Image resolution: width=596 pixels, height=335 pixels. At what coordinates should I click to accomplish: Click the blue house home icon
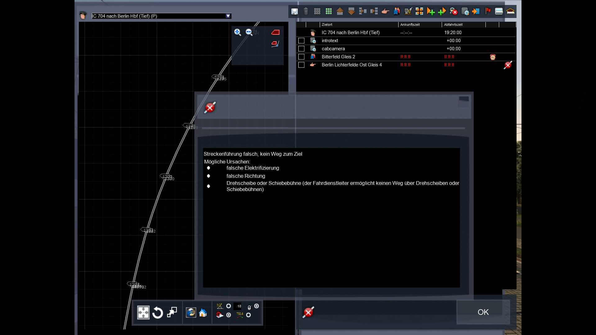coord(203,313)
